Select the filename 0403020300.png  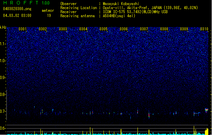17,9
